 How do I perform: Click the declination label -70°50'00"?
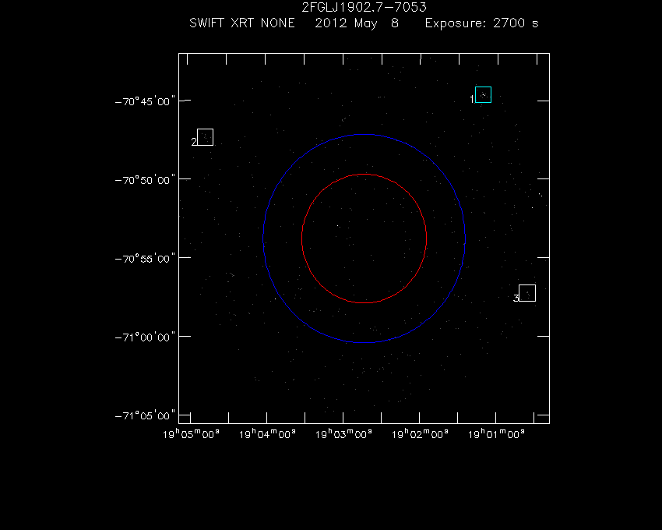click(145, 180)
